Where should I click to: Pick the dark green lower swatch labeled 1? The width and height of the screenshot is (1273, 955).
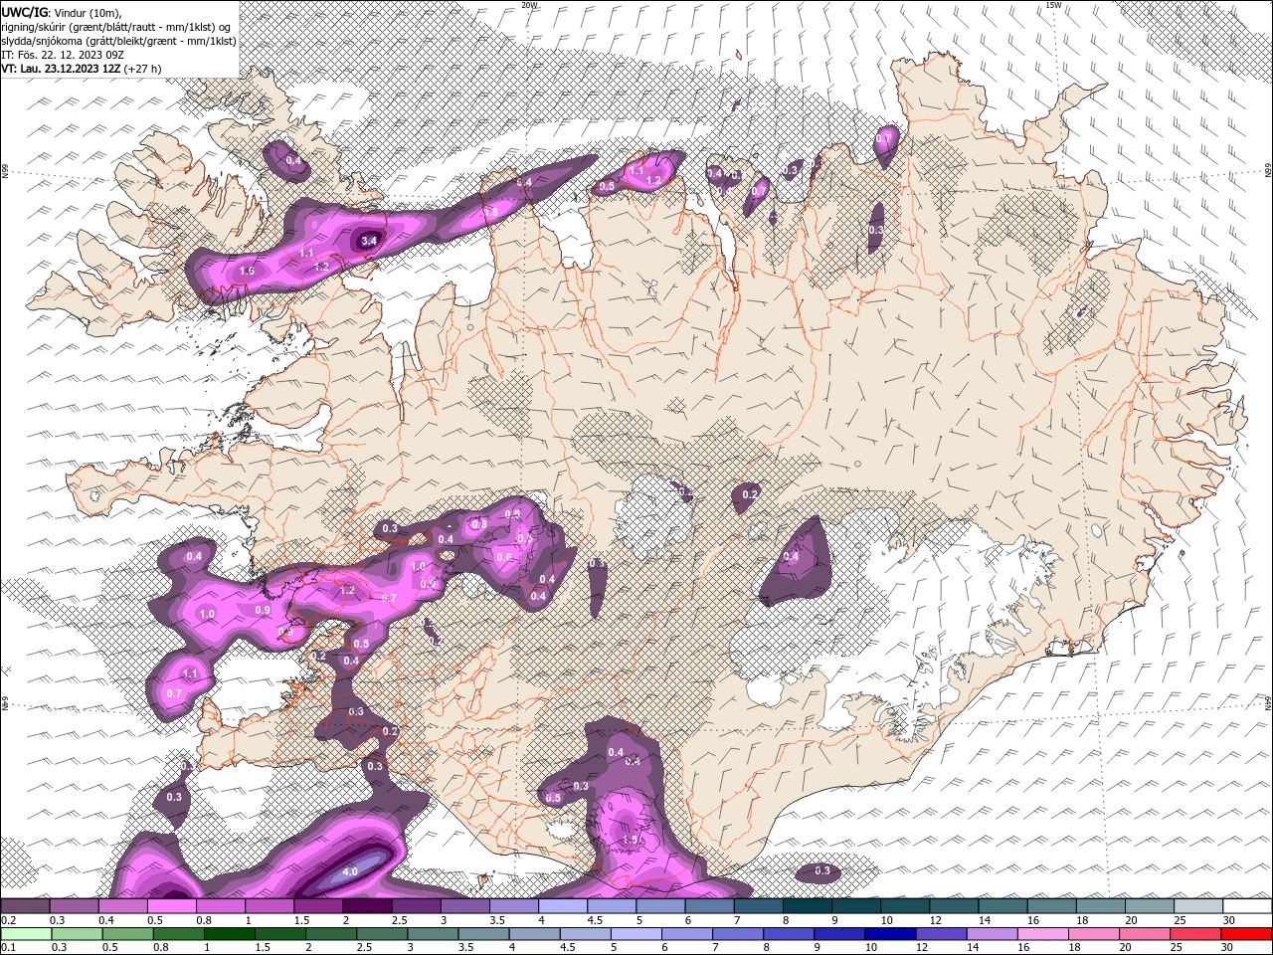pos(230,934)
